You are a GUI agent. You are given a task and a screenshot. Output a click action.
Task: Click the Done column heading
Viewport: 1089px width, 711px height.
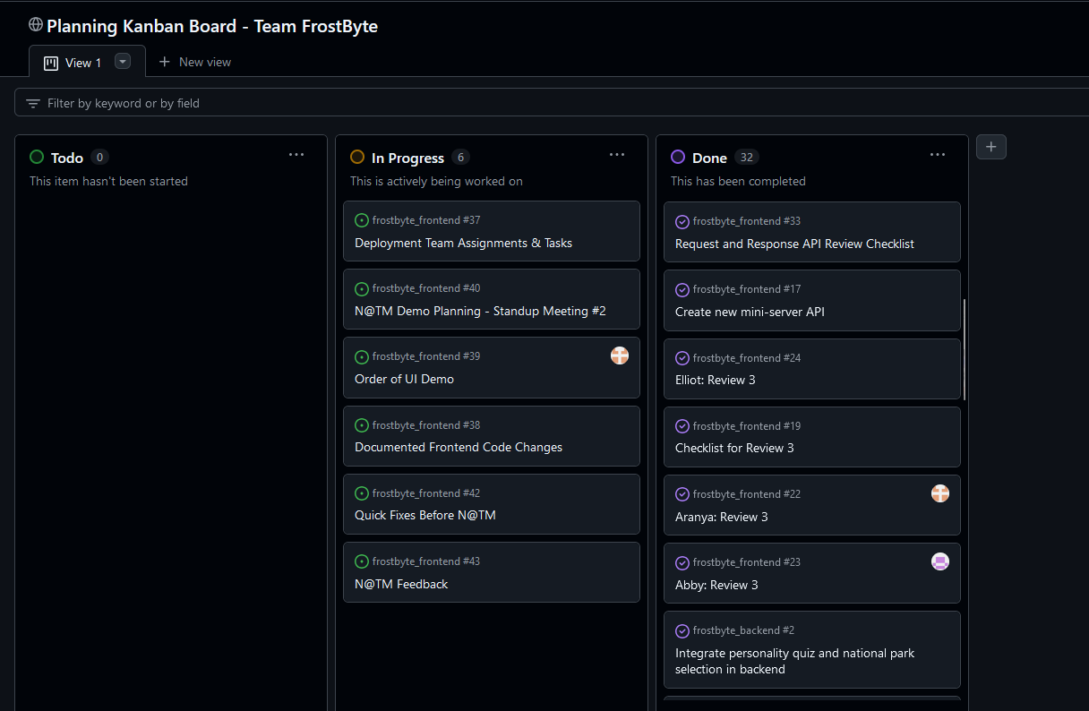709,158
